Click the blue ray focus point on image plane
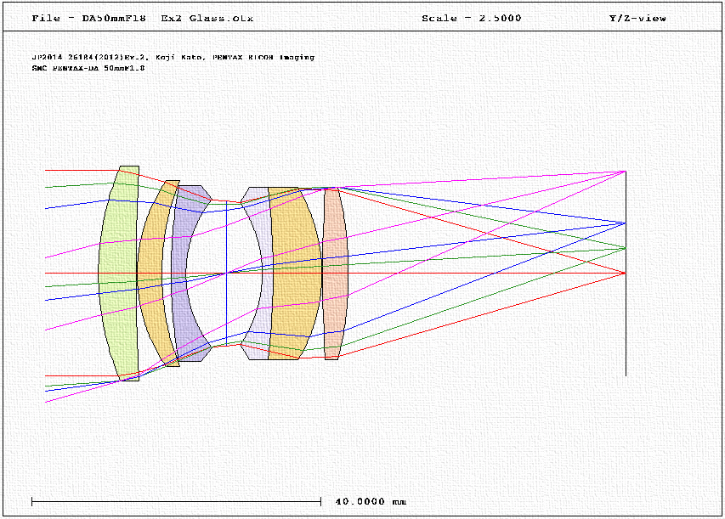This screenshot has width=725, height=519. click(x=626, y=223)
